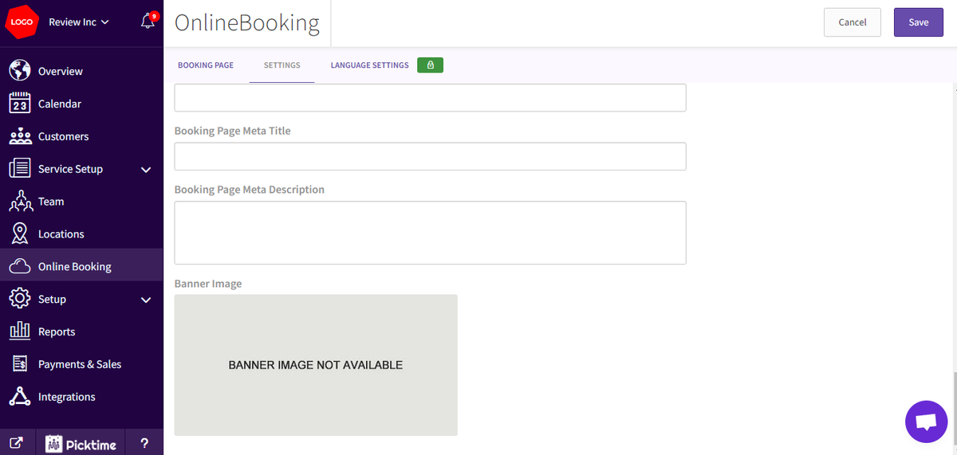Open the live chat bubble
Image resolution: width=957 pixels, height=455 pixels.
click(926, 422)
